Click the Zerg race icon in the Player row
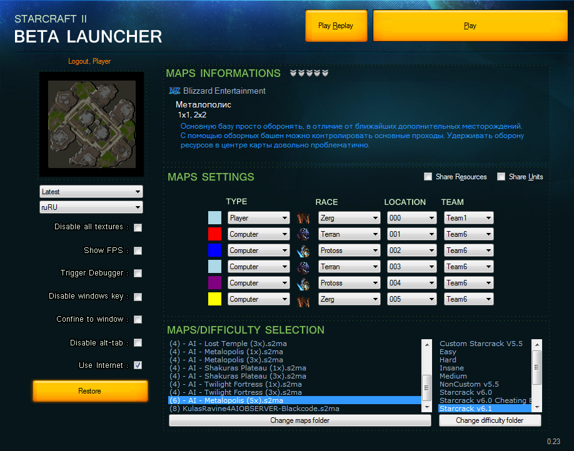This screenshot has width=574, height=451. (x=303, y=218)
